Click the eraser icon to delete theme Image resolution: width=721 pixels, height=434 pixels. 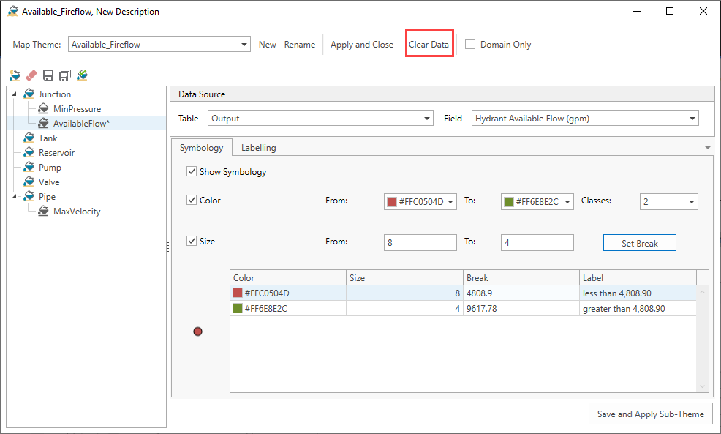[x=31, y=75]
